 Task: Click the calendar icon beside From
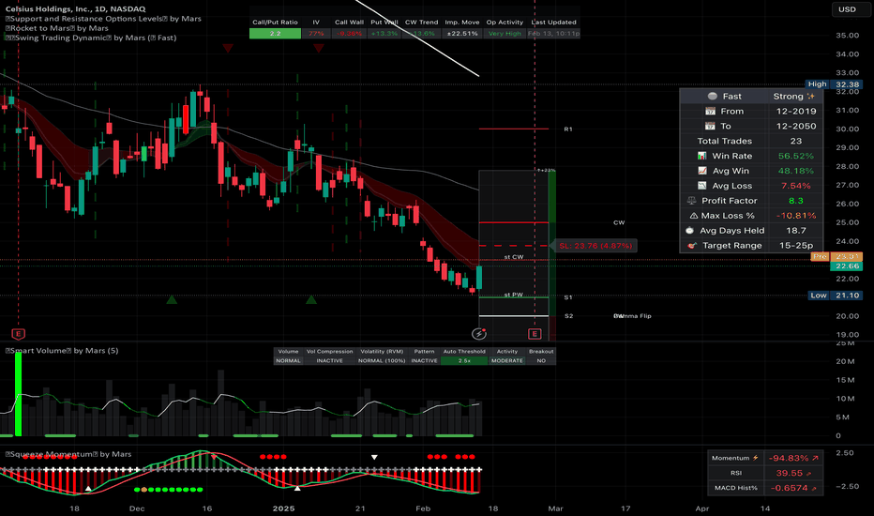(710, 111)
